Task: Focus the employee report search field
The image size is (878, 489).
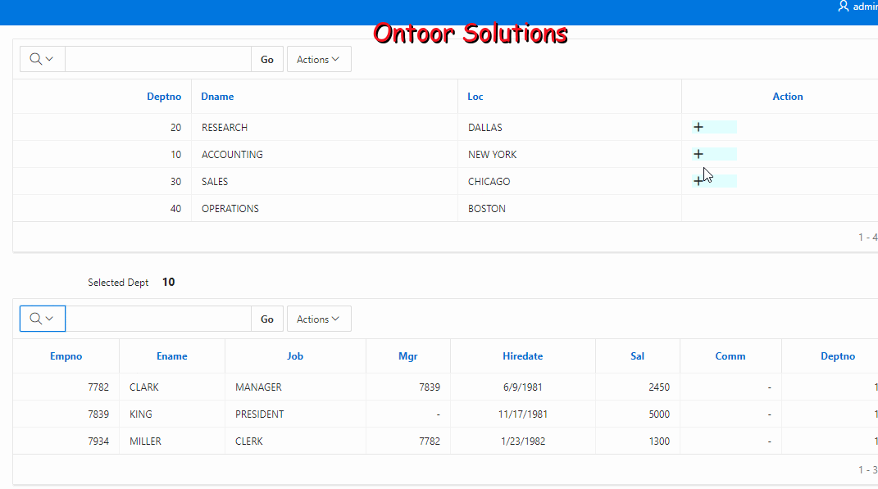Action: [x=157, y=319]
